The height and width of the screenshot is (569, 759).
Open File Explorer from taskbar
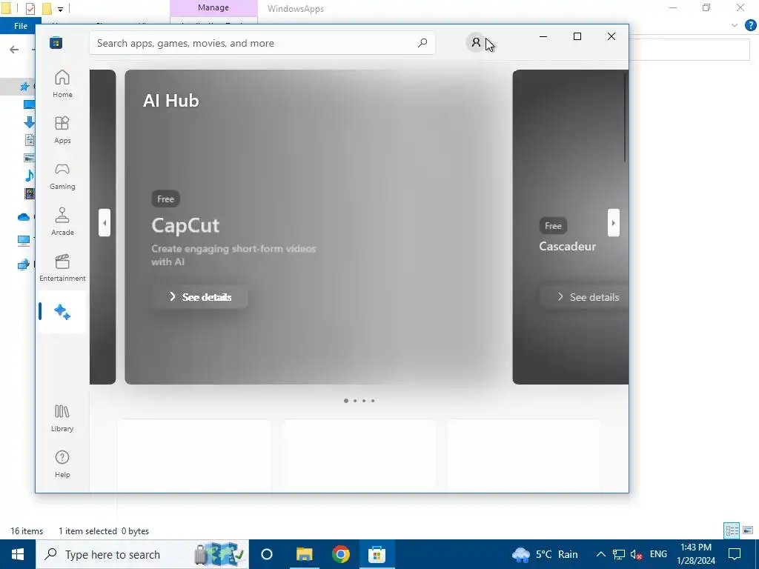(x=305, y=554)
